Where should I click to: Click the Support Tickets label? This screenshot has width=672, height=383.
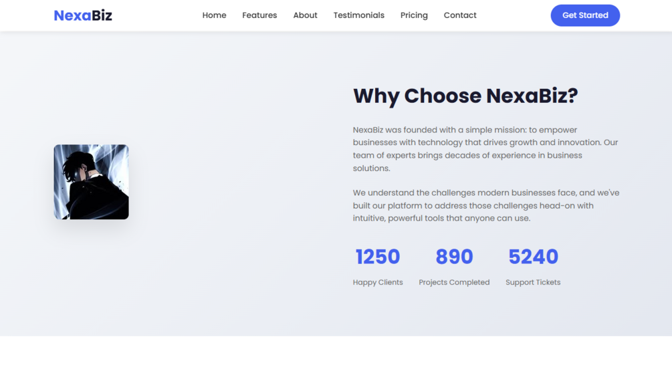[x=533, y=282]
